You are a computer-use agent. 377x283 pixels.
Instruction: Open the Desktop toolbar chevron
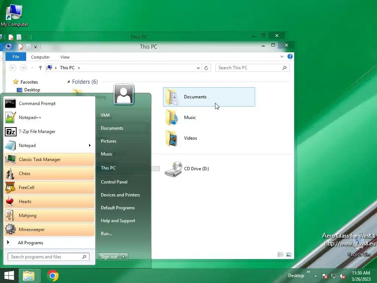309,272
